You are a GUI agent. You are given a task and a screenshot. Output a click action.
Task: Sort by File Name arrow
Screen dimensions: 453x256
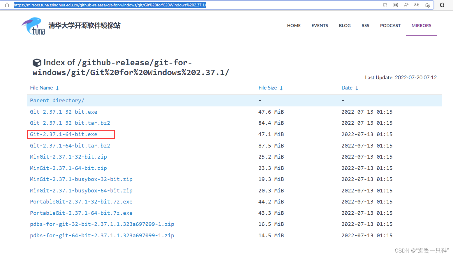tap(57, 88)
